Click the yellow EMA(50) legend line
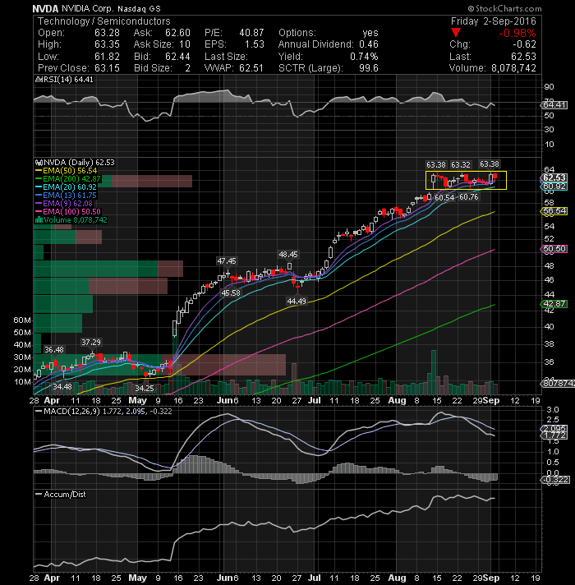The height and width of the screenshot is (585, 575). coord(38,171)
